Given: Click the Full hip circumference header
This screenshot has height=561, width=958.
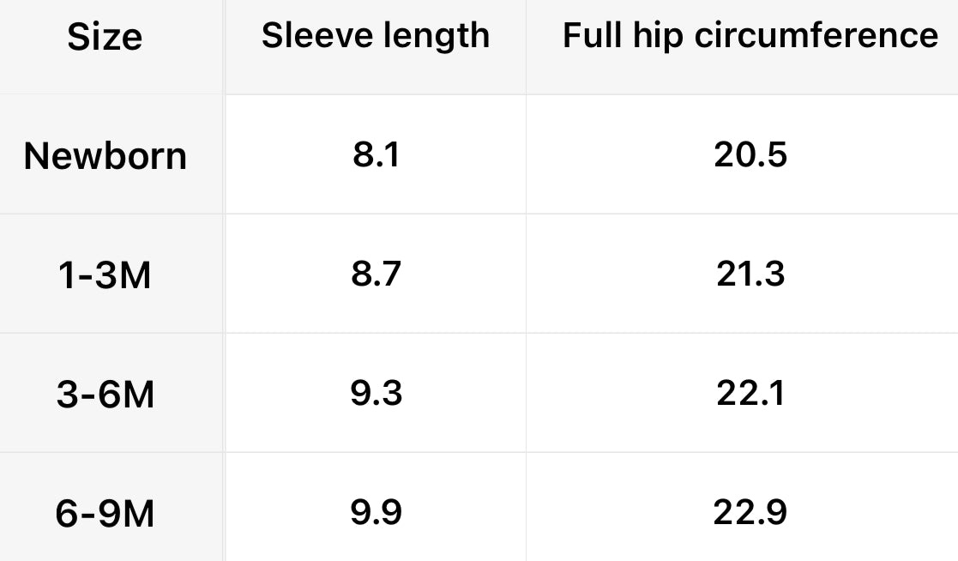Looking at the screenshot, I should point(750,36).
